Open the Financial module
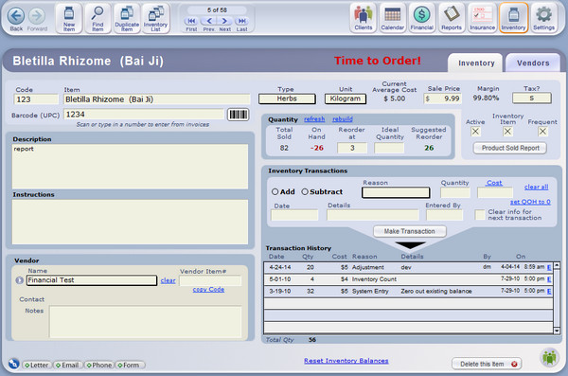The height and width of the screenshot is (376, 568). tap(421, 18)
